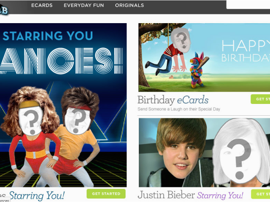
Task: Open the Starring You dances banner
Action: click(x=63, y=105)
